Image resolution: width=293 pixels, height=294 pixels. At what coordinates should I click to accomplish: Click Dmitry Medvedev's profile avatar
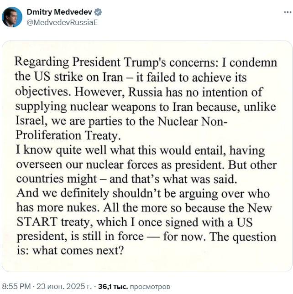tap(12, 17)
